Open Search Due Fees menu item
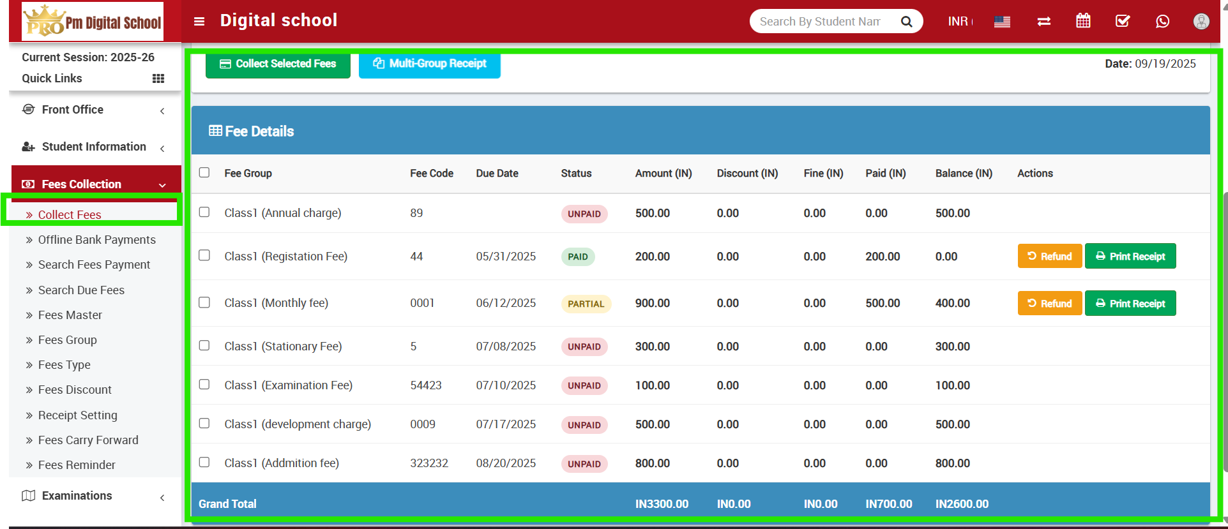This screenshot has width=1228, height=529. [81, 290]
